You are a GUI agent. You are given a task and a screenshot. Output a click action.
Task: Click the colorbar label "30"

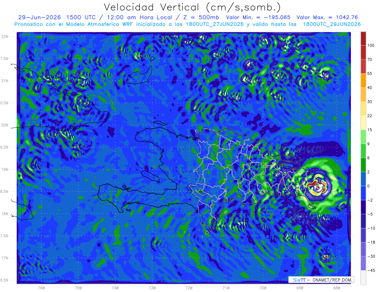coord(370,101)
